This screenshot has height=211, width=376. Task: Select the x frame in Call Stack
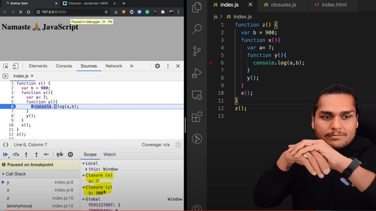click(40, 190)
